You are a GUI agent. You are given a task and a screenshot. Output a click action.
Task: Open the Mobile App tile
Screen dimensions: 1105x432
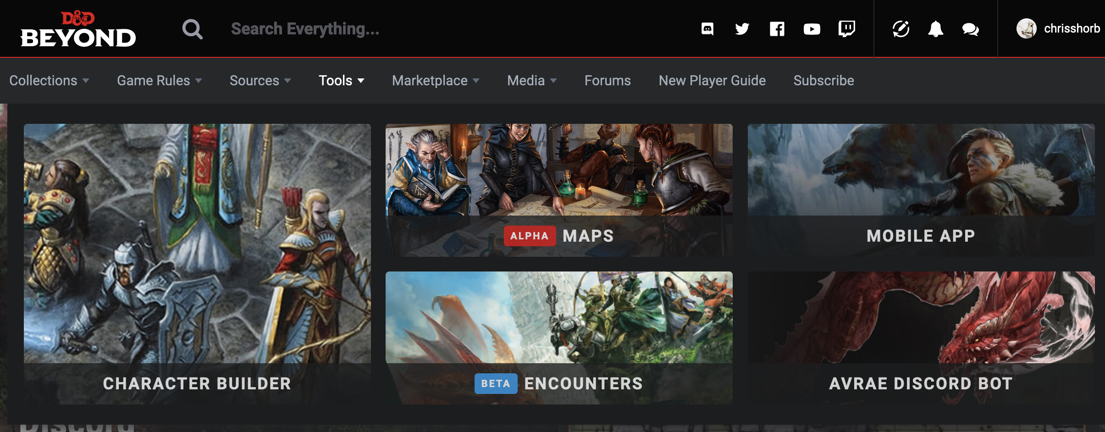[x=921, y=190]
